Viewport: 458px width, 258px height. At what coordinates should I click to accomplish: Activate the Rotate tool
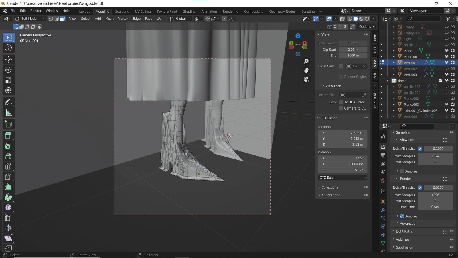tap(8, 70)
